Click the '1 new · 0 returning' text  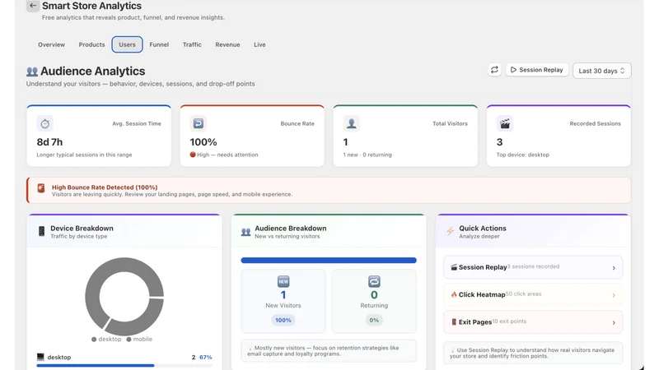coord(367,155)
